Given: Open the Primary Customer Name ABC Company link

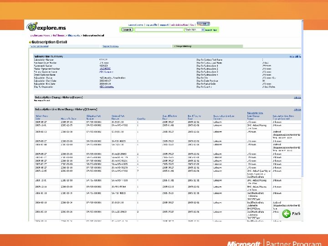Looking at the screenshot, I should tap(106, 72).
